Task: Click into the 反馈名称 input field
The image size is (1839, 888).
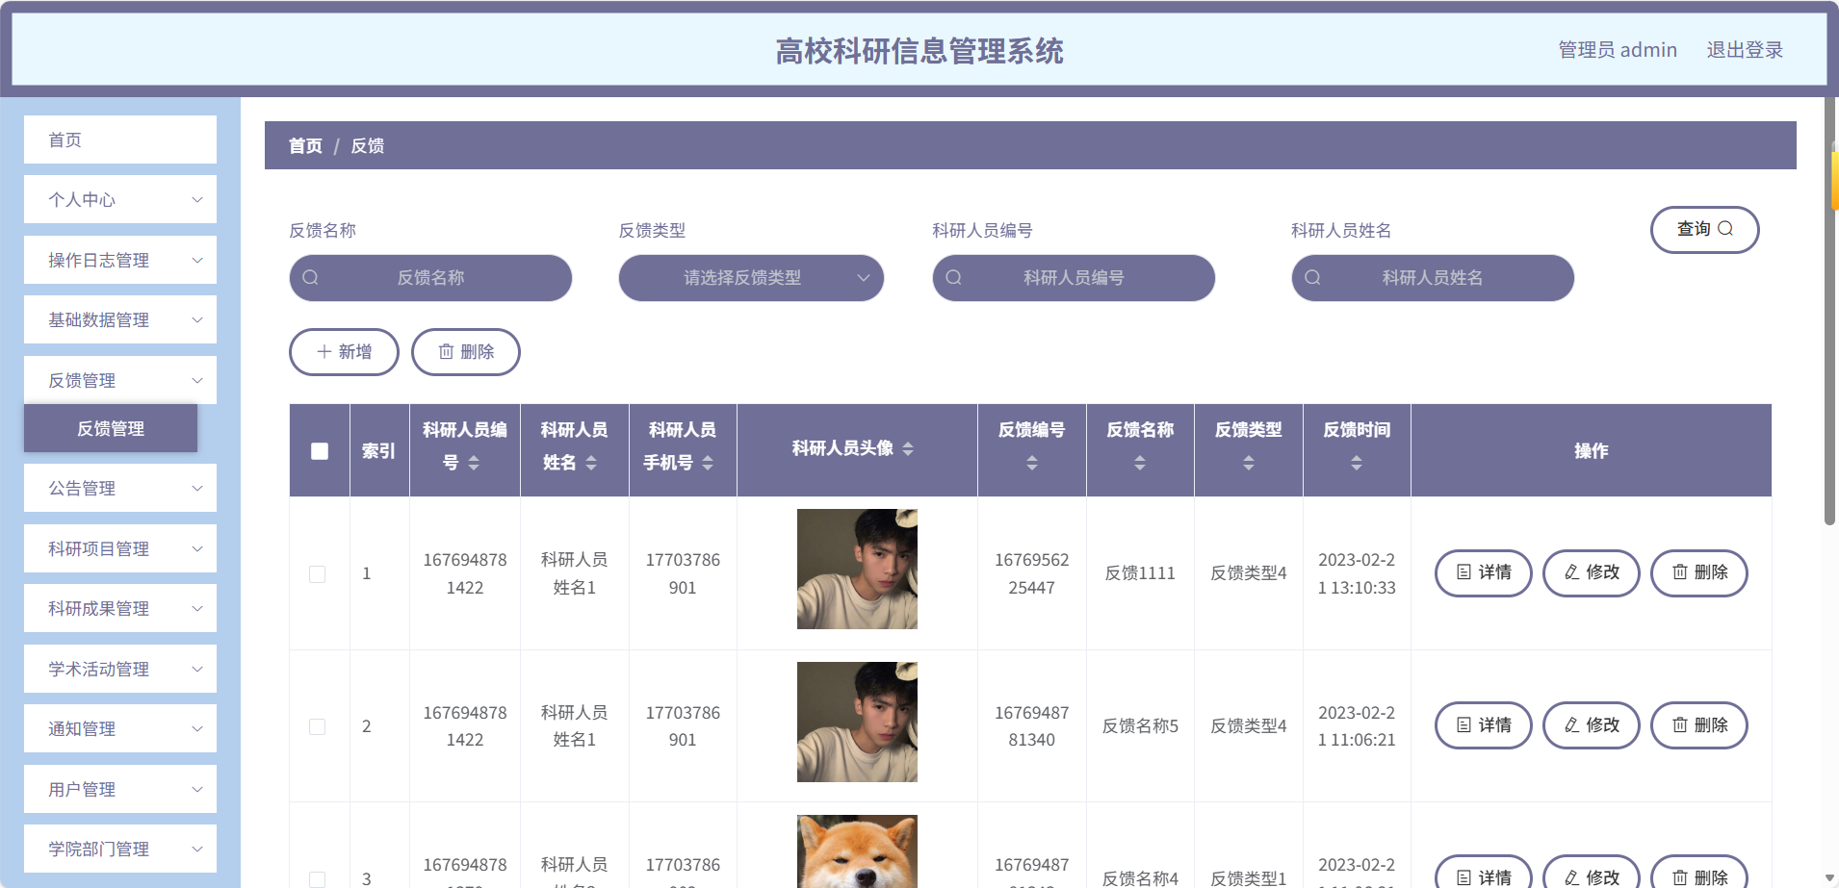Action: pyautogui.click(x=430, y=278)
